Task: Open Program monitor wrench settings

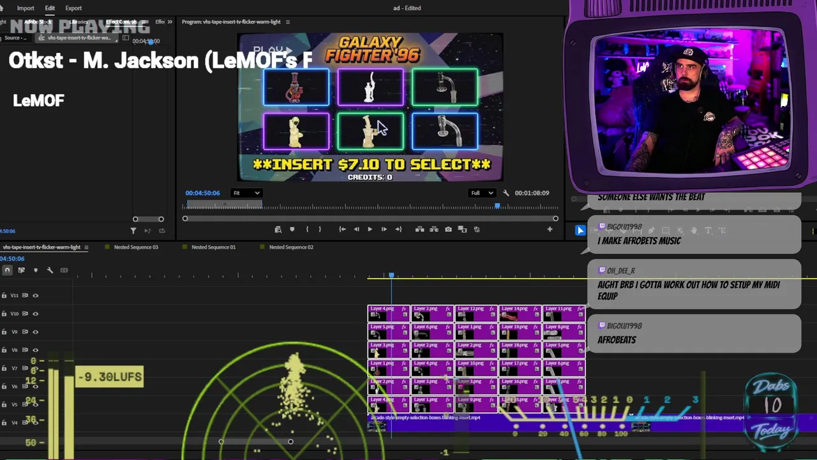Action: 506,193
